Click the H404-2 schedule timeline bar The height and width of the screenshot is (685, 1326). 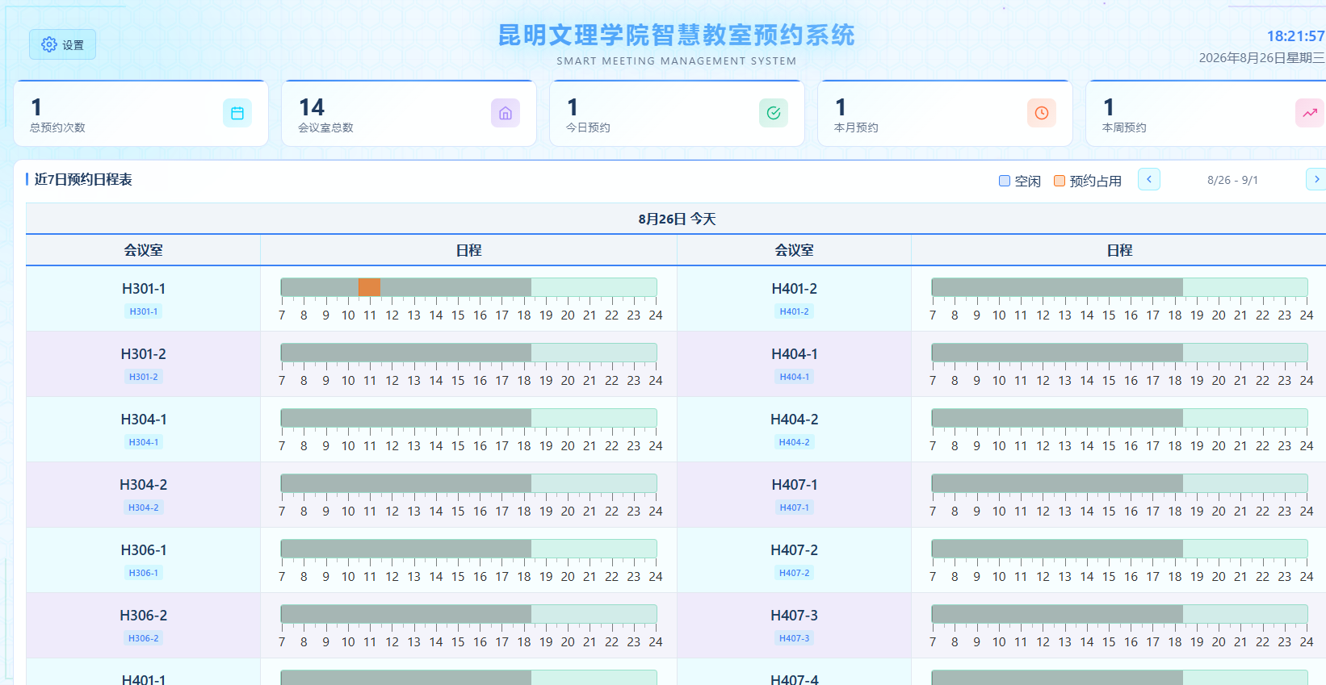click(x=1119, y=418)
